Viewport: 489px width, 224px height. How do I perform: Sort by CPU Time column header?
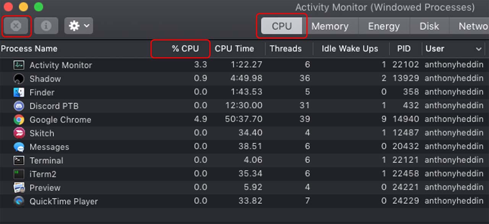tap(234, 48)
